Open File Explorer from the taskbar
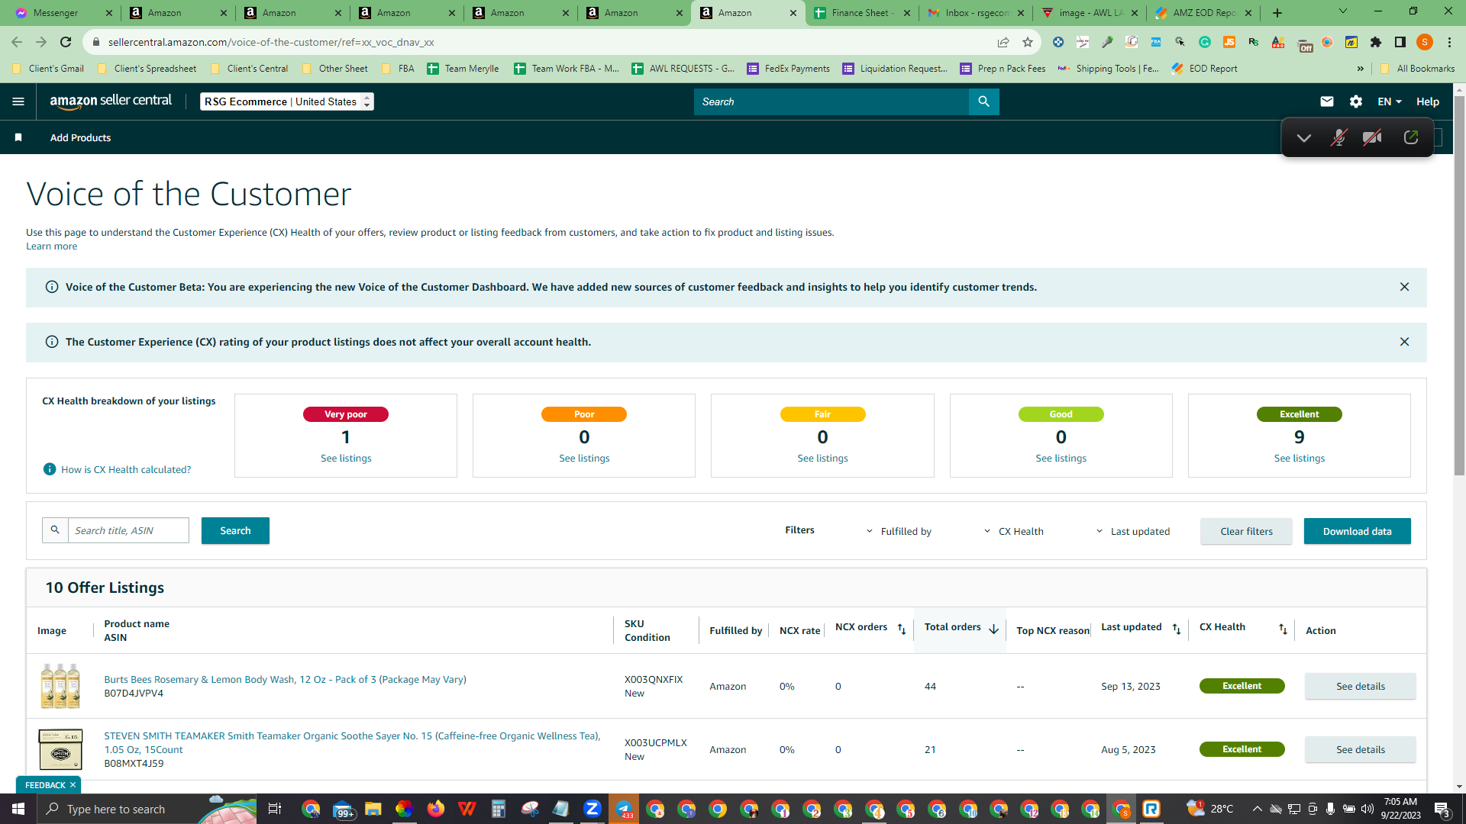Image resolution: width=1466 pixels, height=824 pixels. [x=373, y=809]
